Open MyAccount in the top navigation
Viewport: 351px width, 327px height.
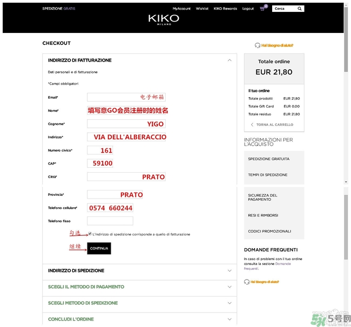click(x=181, y=9)
